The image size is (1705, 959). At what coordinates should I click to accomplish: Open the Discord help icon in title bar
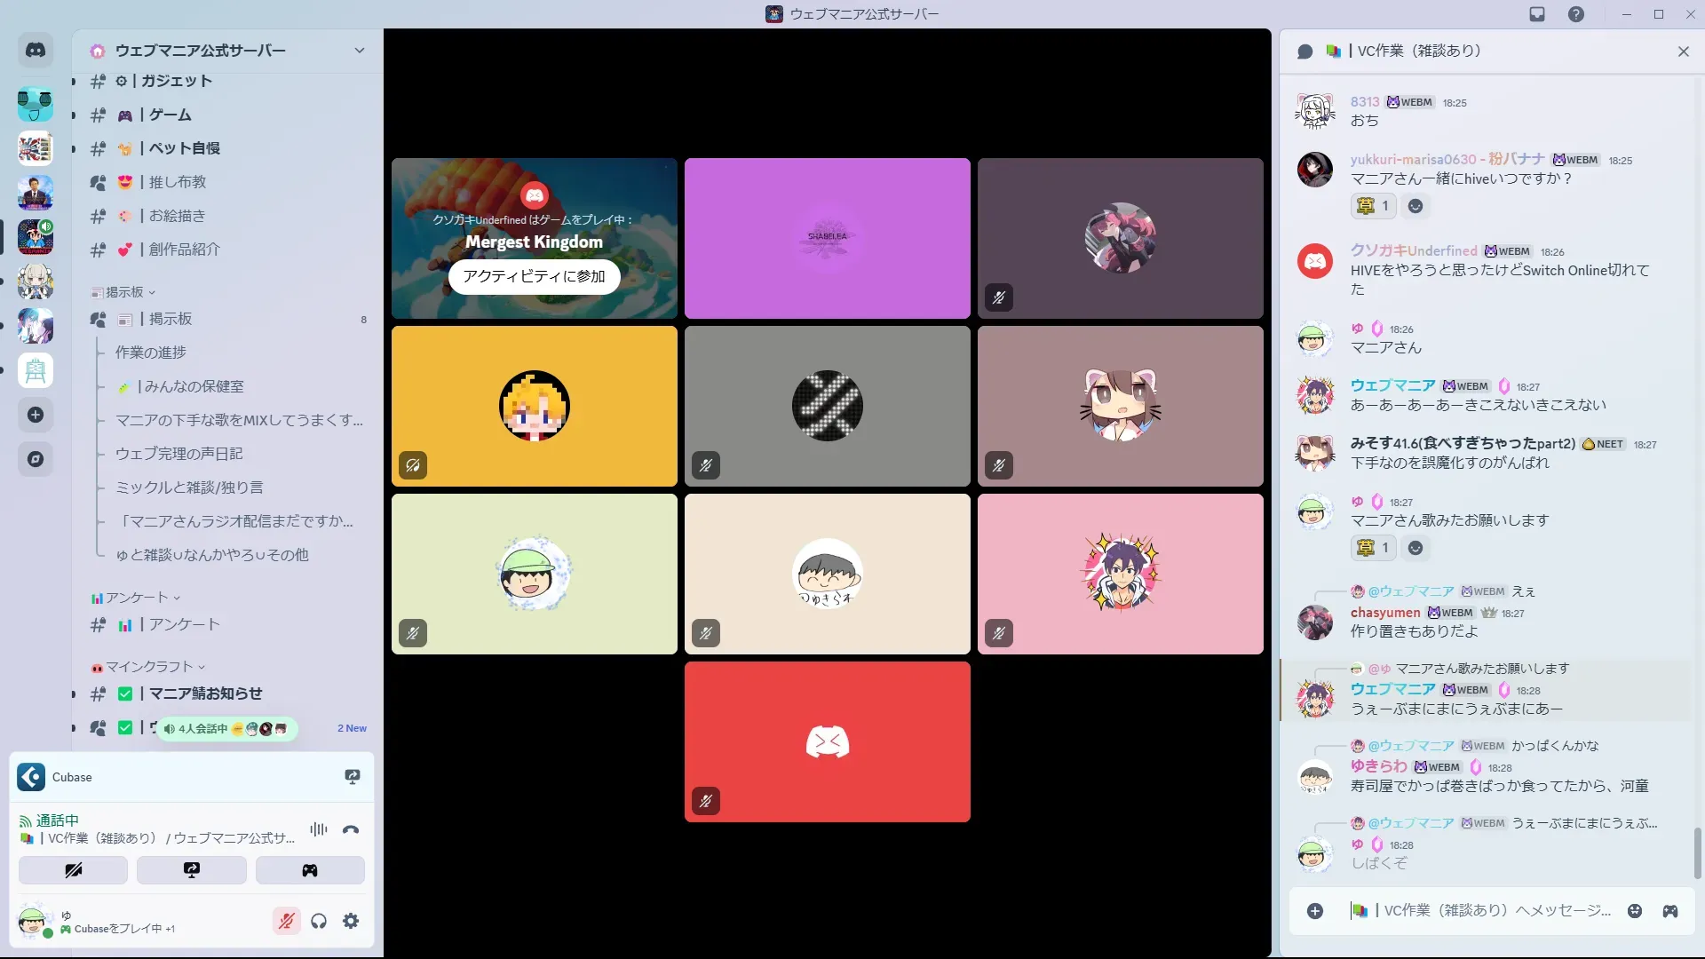click(x=1575, y=14)
